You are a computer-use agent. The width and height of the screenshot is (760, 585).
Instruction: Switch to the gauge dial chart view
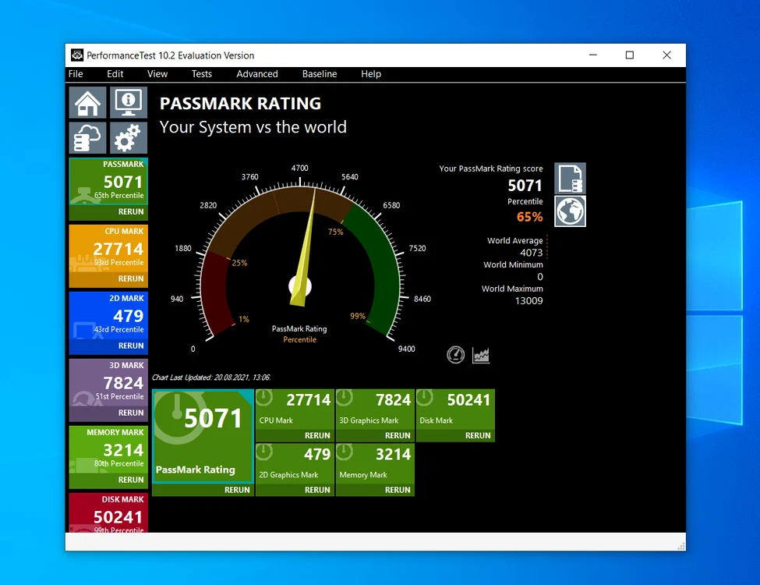[x=456, y=355]
